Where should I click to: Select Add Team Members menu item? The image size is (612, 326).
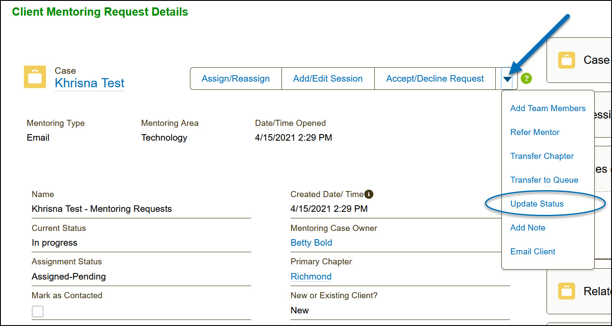click(x=548, y=109)
